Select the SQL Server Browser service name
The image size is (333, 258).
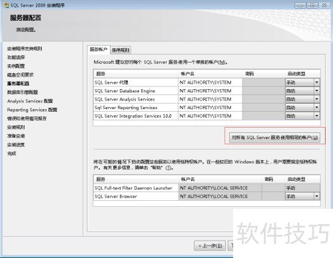(116, 196)
